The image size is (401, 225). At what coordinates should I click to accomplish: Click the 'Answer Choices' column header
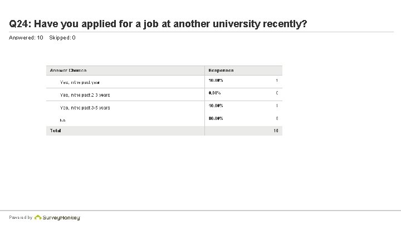pyautogui.click(x=68, y=71)
